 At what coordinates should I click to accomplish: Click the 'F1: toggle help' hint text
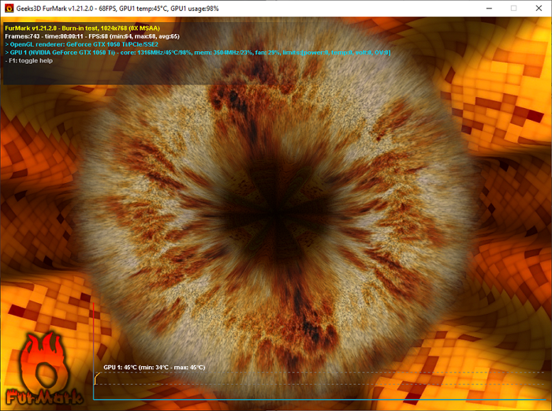pos(29,61)
